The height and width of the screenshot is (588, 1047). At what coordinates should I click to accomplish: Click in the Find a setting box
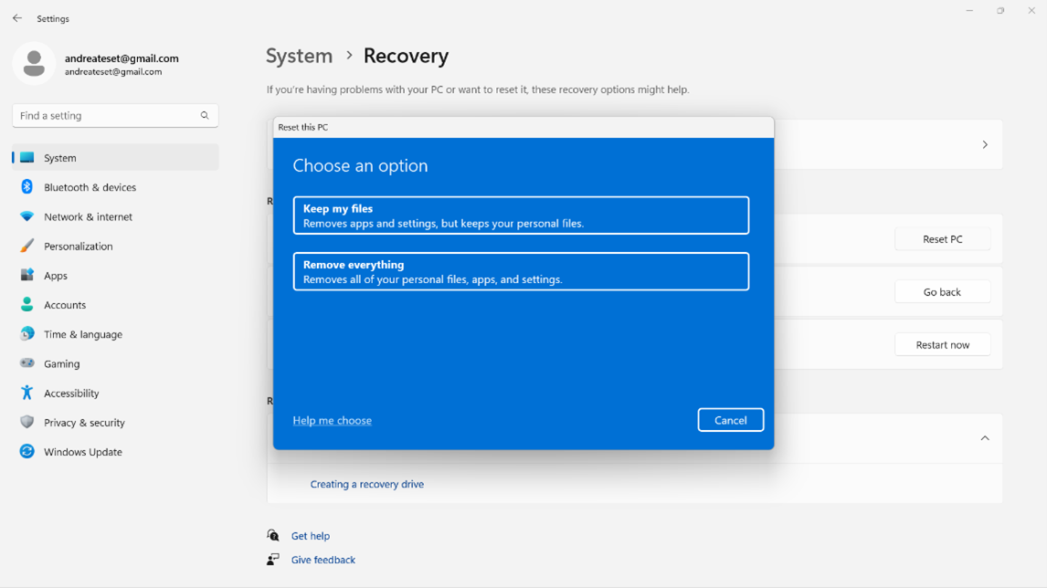(105, 116)
